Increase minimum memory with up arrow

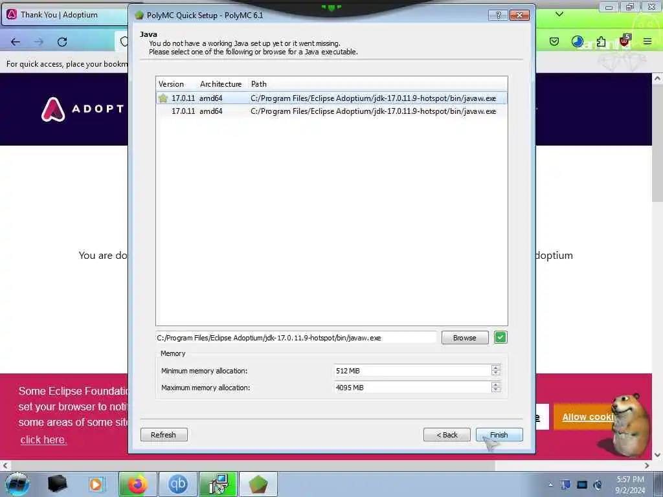[496, 368]
